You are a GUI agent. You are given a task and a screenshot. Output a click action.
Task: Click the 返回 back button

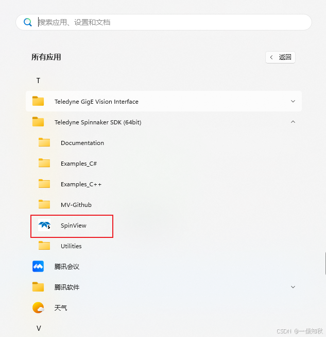(280, 57)
